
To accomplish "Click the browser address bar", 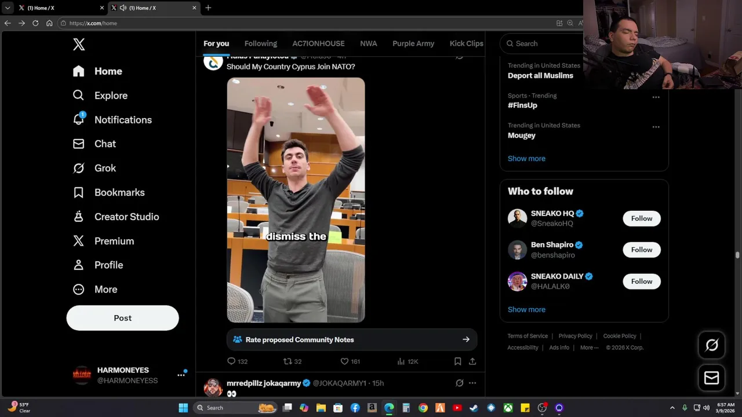I will [x=307, y=23].
